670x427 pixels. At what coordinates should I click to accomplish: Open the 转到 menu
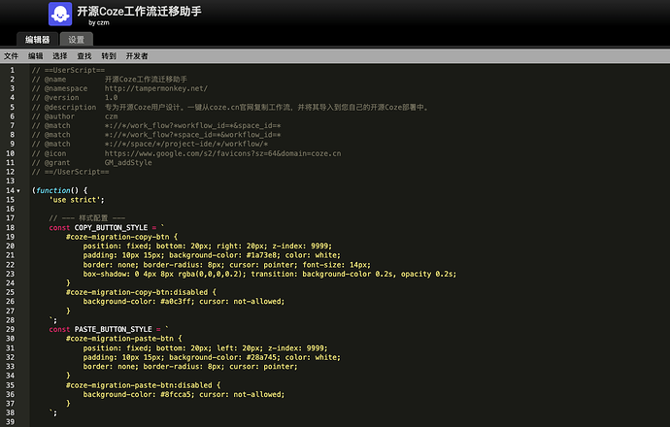point(109,56)
